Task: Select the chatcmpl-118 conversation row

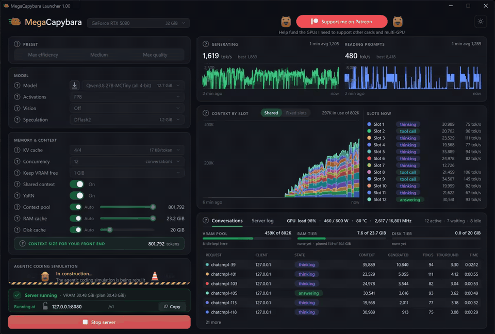Action: pyautogui.click(x=341, y=312)
